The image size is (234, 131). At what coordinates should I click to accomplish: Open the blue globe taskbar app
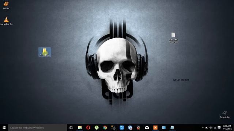coord(130,128)
